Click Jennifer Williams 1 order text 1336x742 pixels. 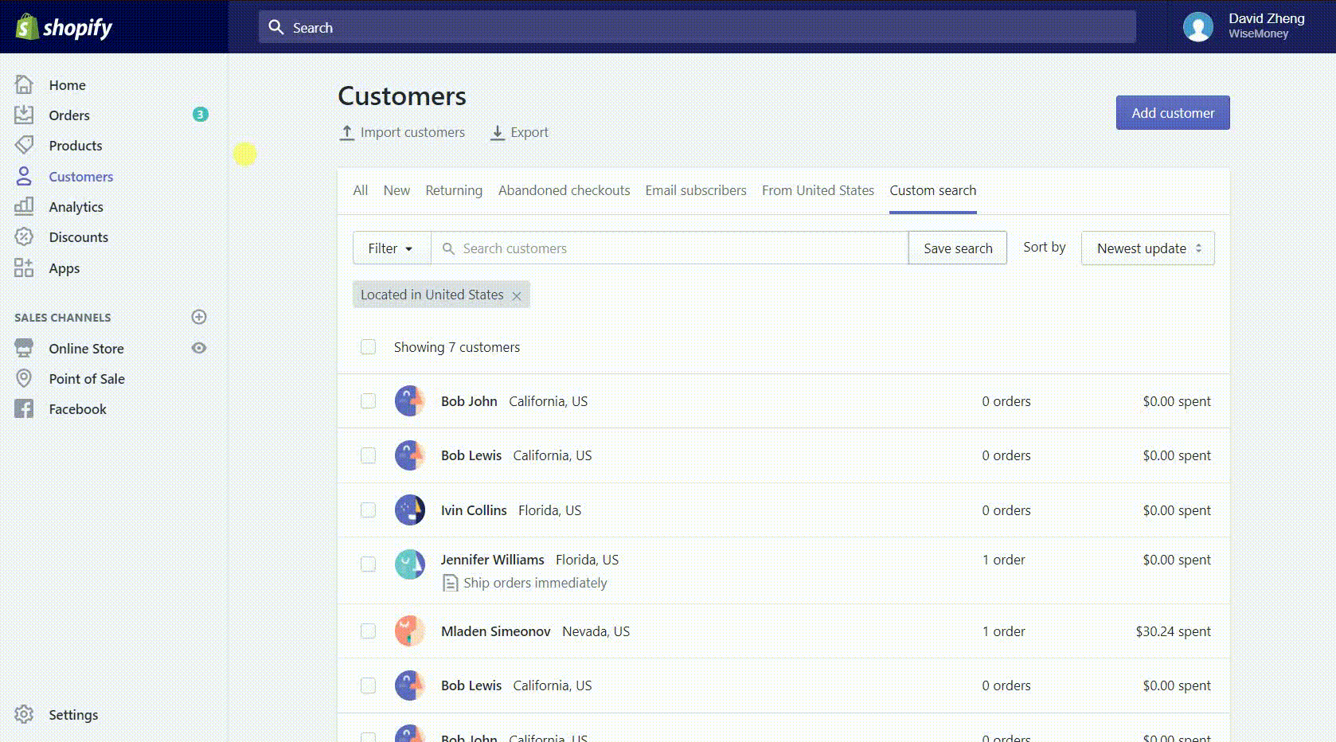pyautogui.click(x=1003, y=559)
